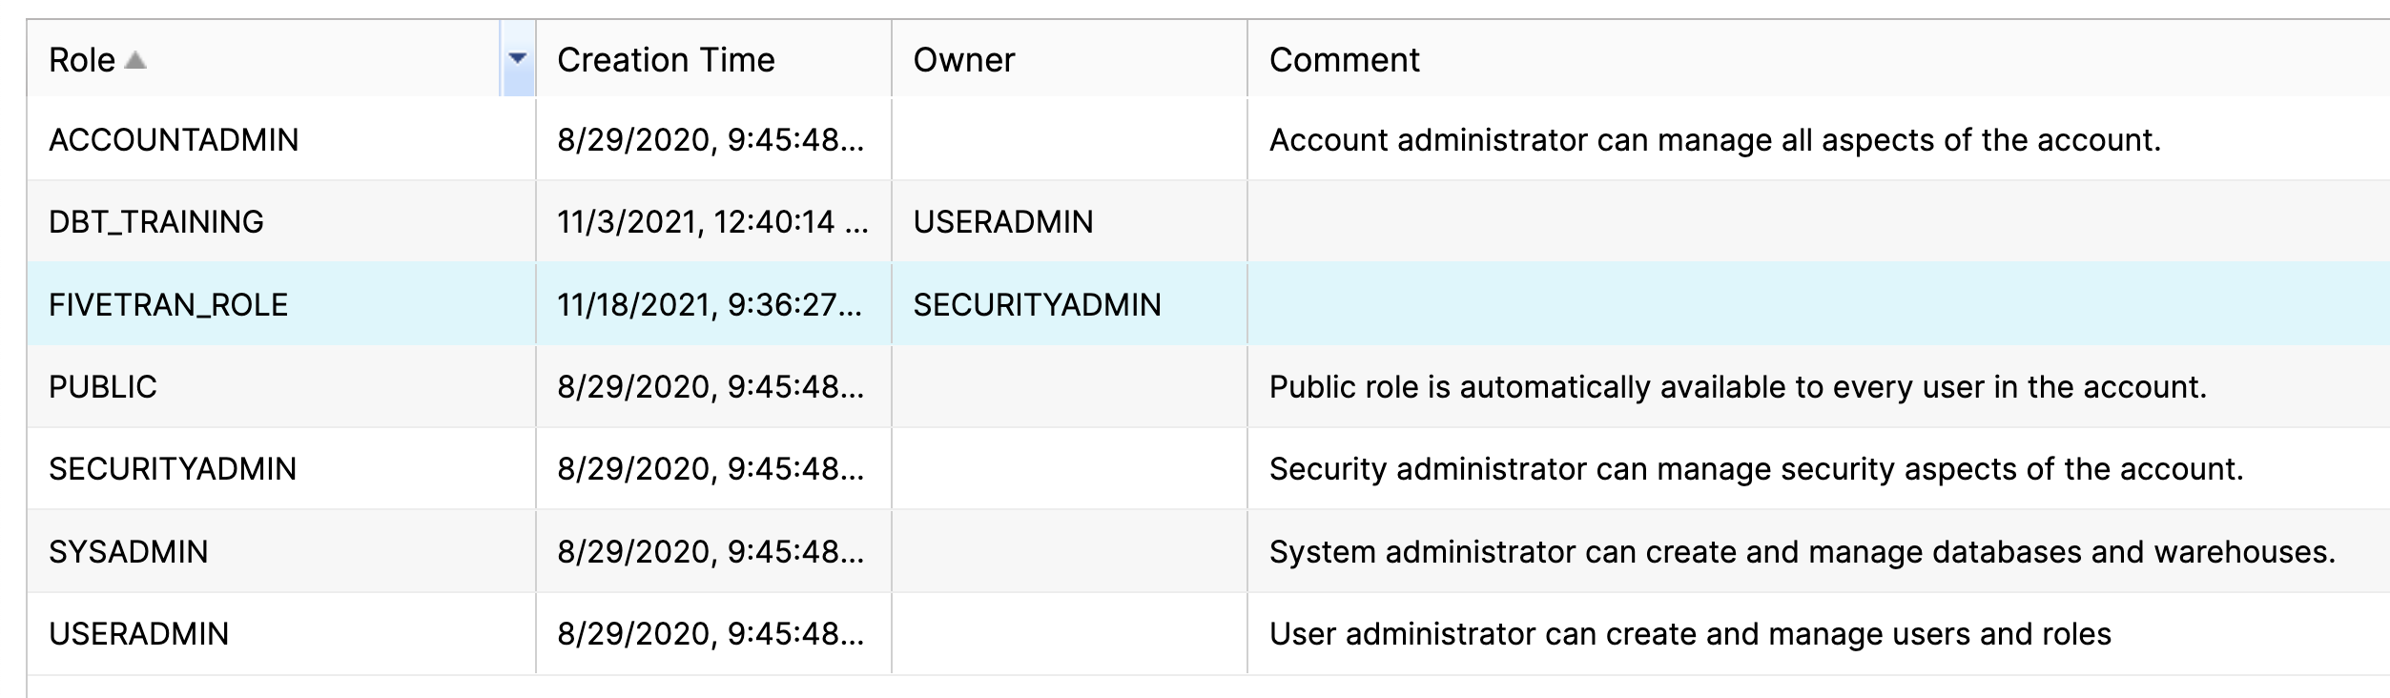Click the Comment column header

pos(1344,60)
